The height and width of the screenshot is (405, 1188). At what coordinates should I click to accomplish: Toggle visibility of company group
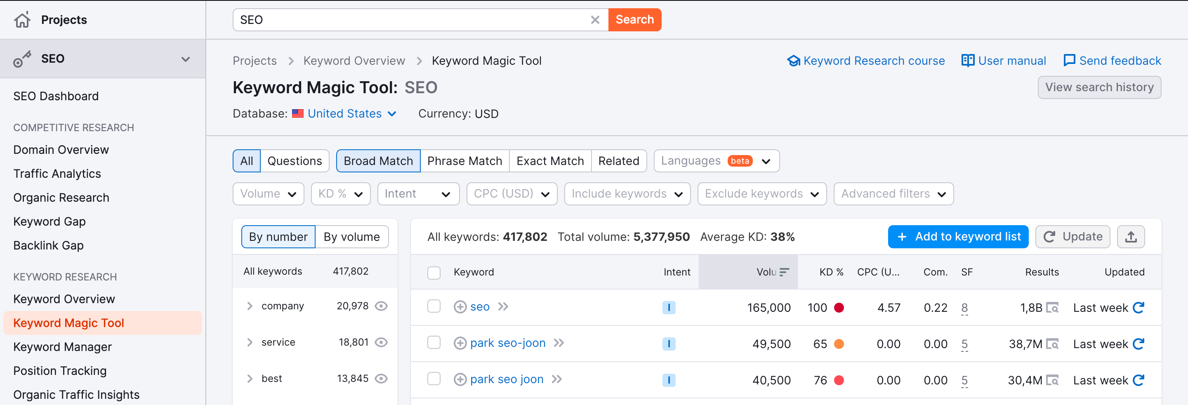(381, 306)
